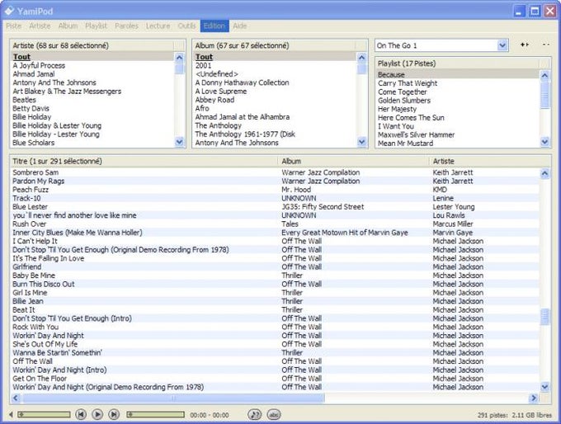The width and height of the screenshot is (561, 424).
Task: Click the Artiste panel header (68 sur 68)
Action: (x=92, y=45)
